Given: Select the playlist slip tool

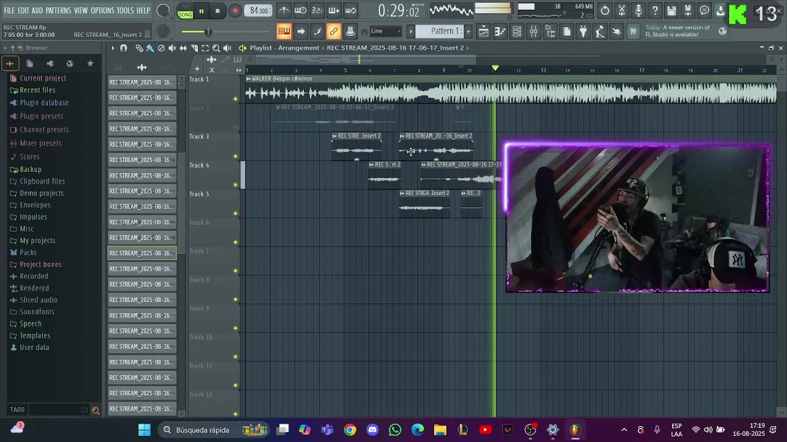Looking at the screenshot, I should click(183, 48).
